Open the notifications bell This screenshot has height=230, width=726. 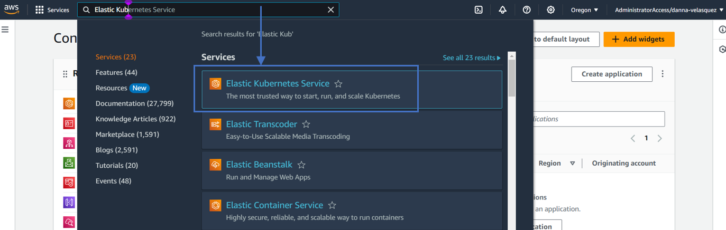[502, 9]
